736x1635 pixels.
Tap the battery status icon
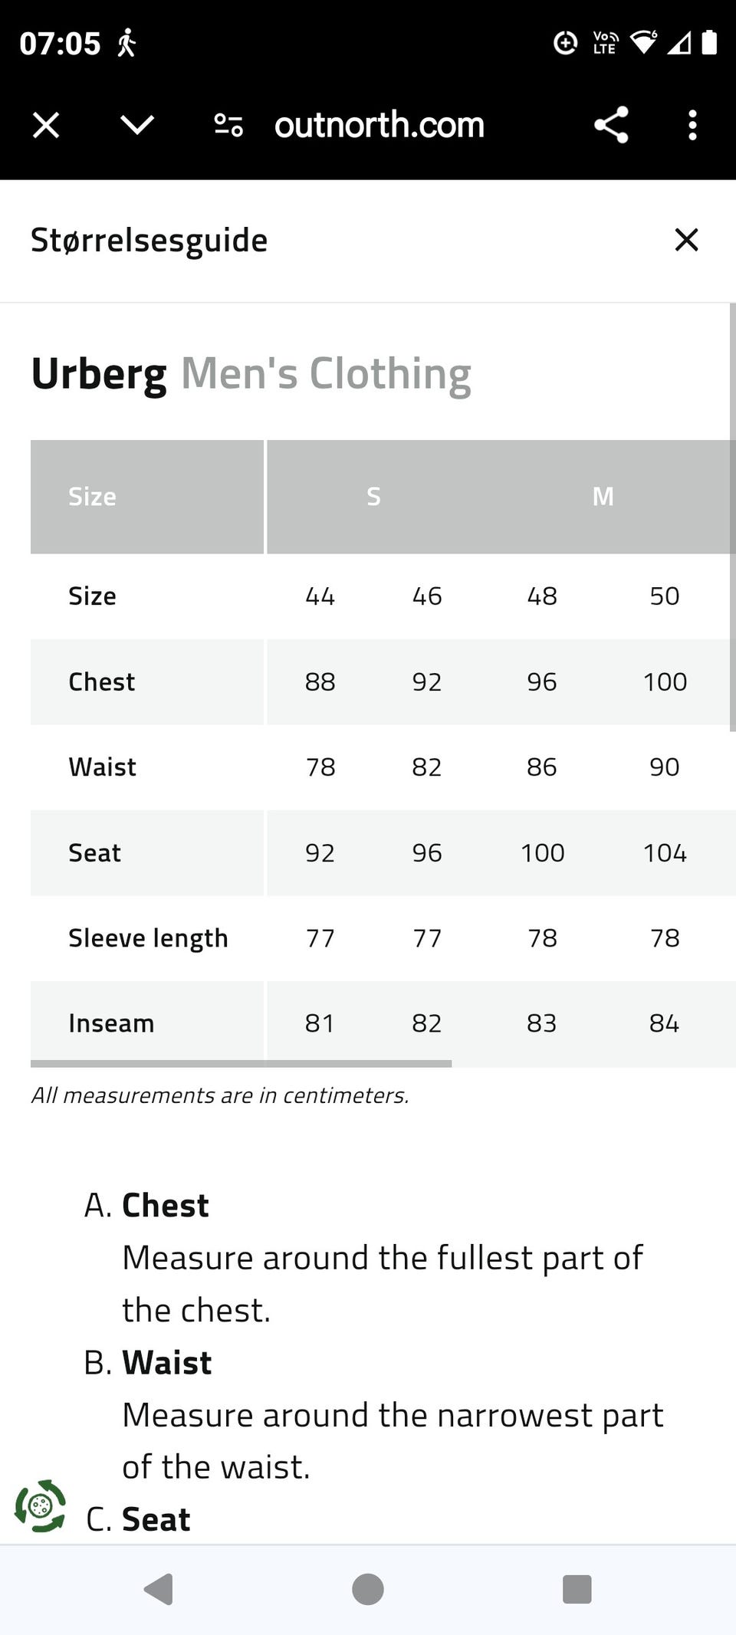click(x=709, y=43)
